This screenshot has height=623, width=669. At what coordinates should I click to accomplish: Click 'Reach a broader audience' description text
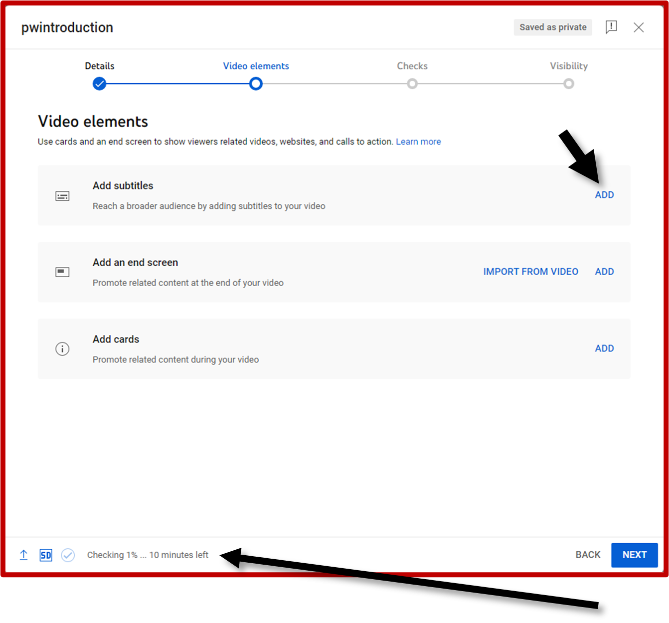tap(209, 206)
